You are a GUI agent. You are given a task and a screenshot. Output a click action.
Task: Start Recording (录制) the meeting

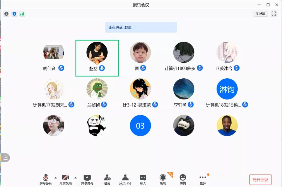[x=163, y=179]
